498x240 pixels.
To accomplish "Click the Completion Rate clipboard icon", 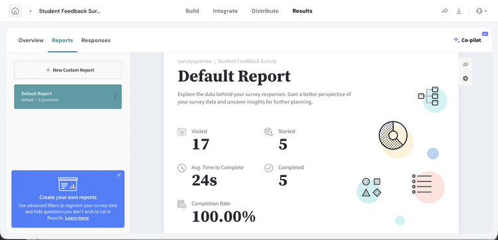I will [182, 204].
